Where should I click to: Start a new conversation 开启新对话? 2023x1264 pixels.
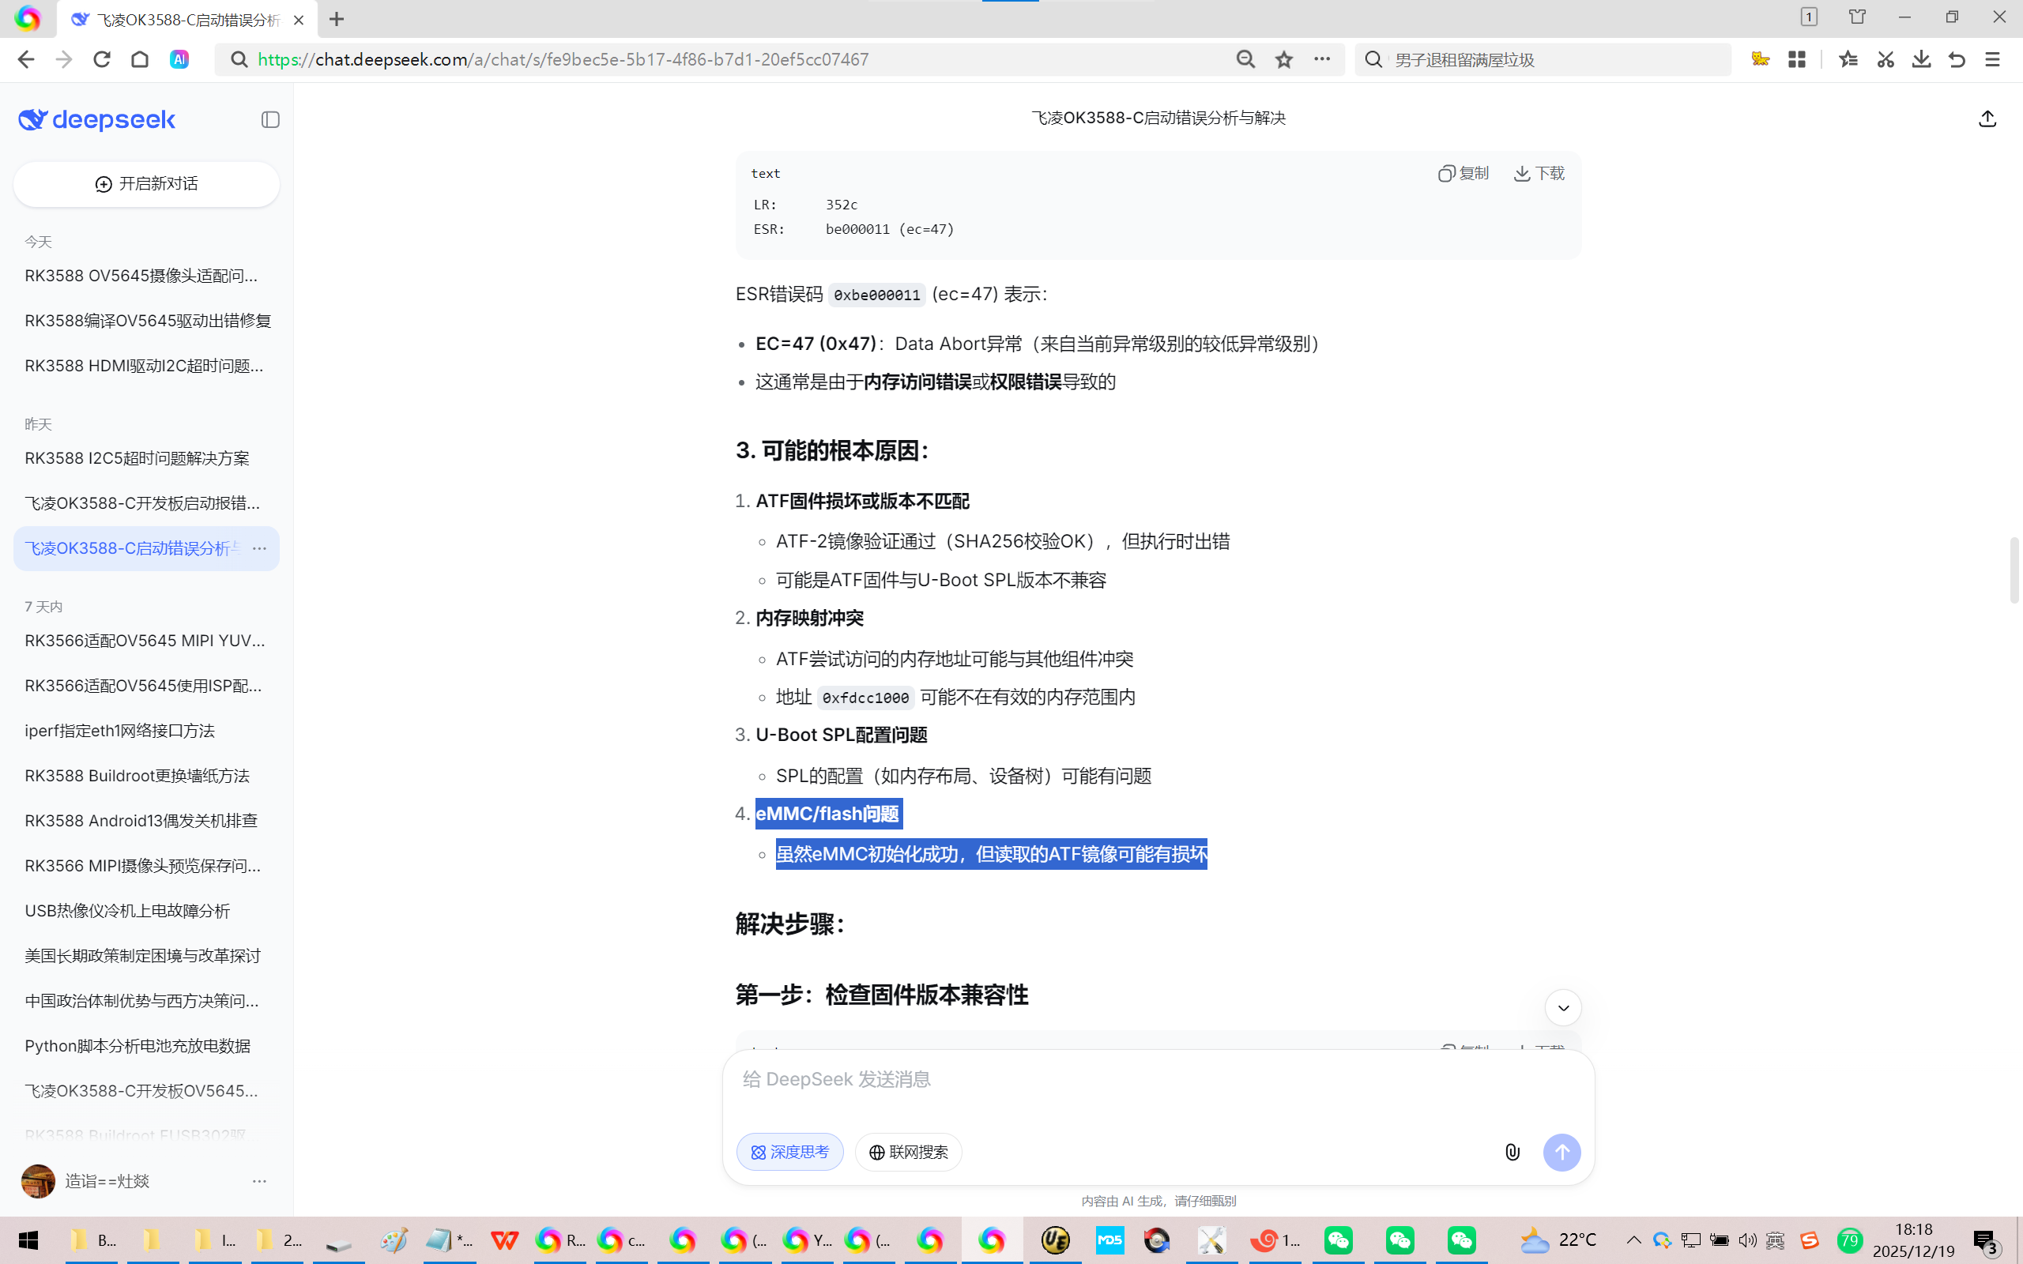click(x=146, y=184)
